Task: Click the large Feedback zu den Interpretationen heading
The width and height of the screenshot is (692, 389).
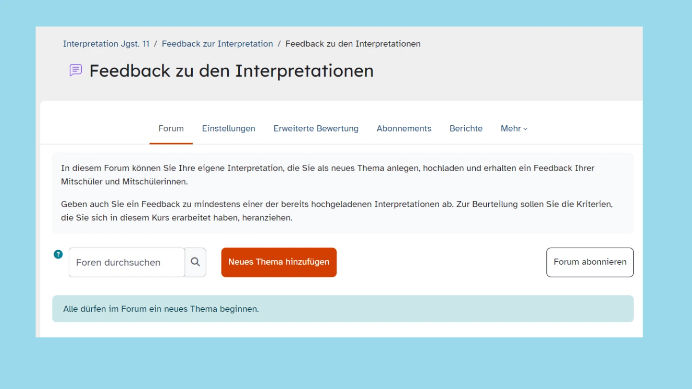Action: click(231, 71)
